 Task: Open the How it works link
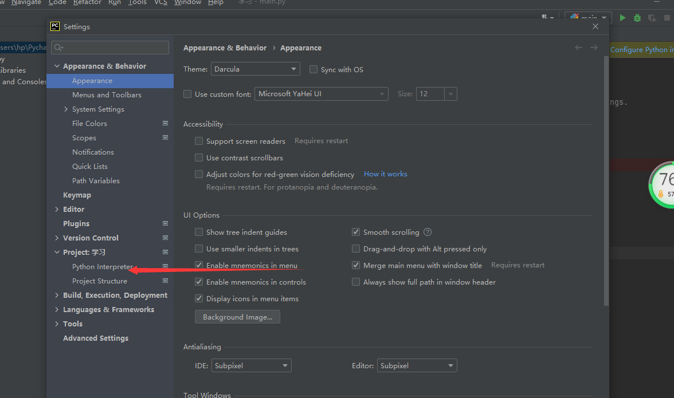386,174
